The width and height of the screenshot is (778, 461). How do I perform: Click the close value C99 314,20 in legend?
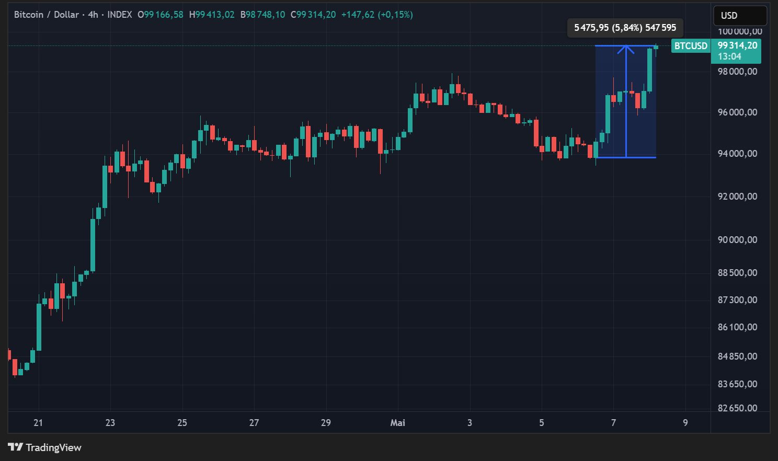coord(313,15)
